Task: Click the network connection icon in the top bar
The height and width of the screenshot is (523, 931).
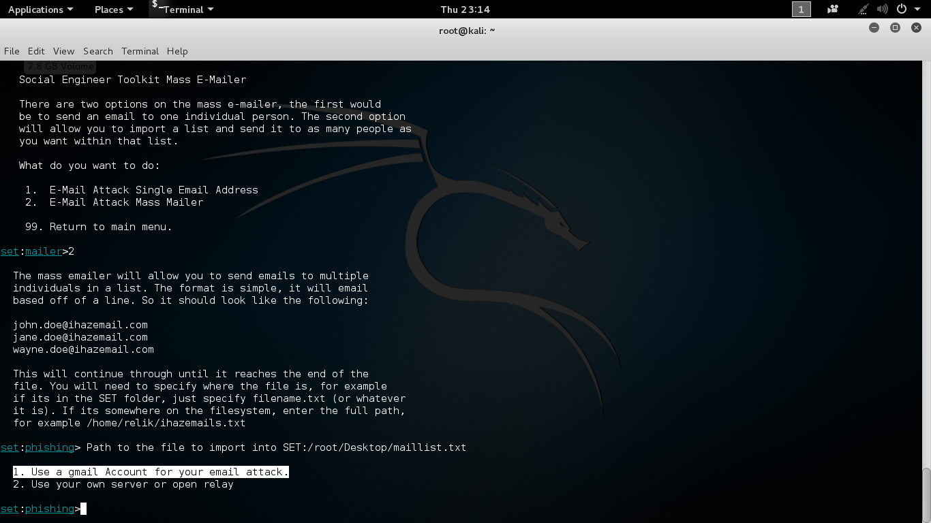Action: (861, 10)
